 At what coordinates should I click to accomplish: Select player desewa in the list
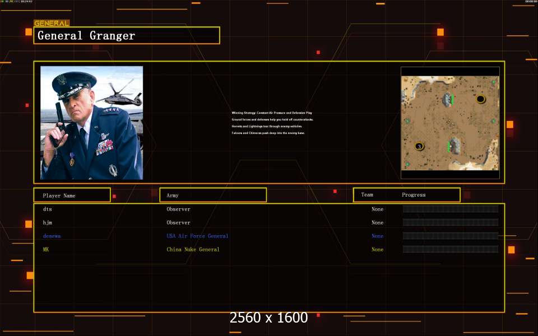point(52,236)
